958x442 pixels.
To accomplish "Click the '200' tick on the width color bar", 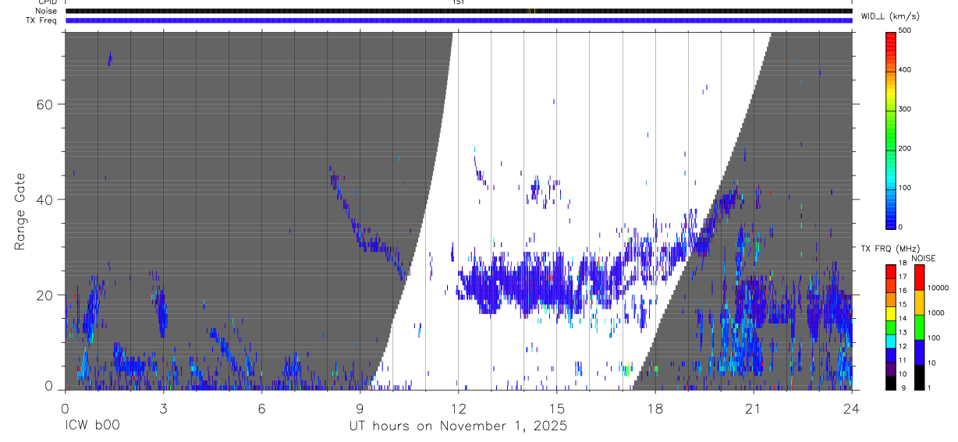I will tap(905, 148).
